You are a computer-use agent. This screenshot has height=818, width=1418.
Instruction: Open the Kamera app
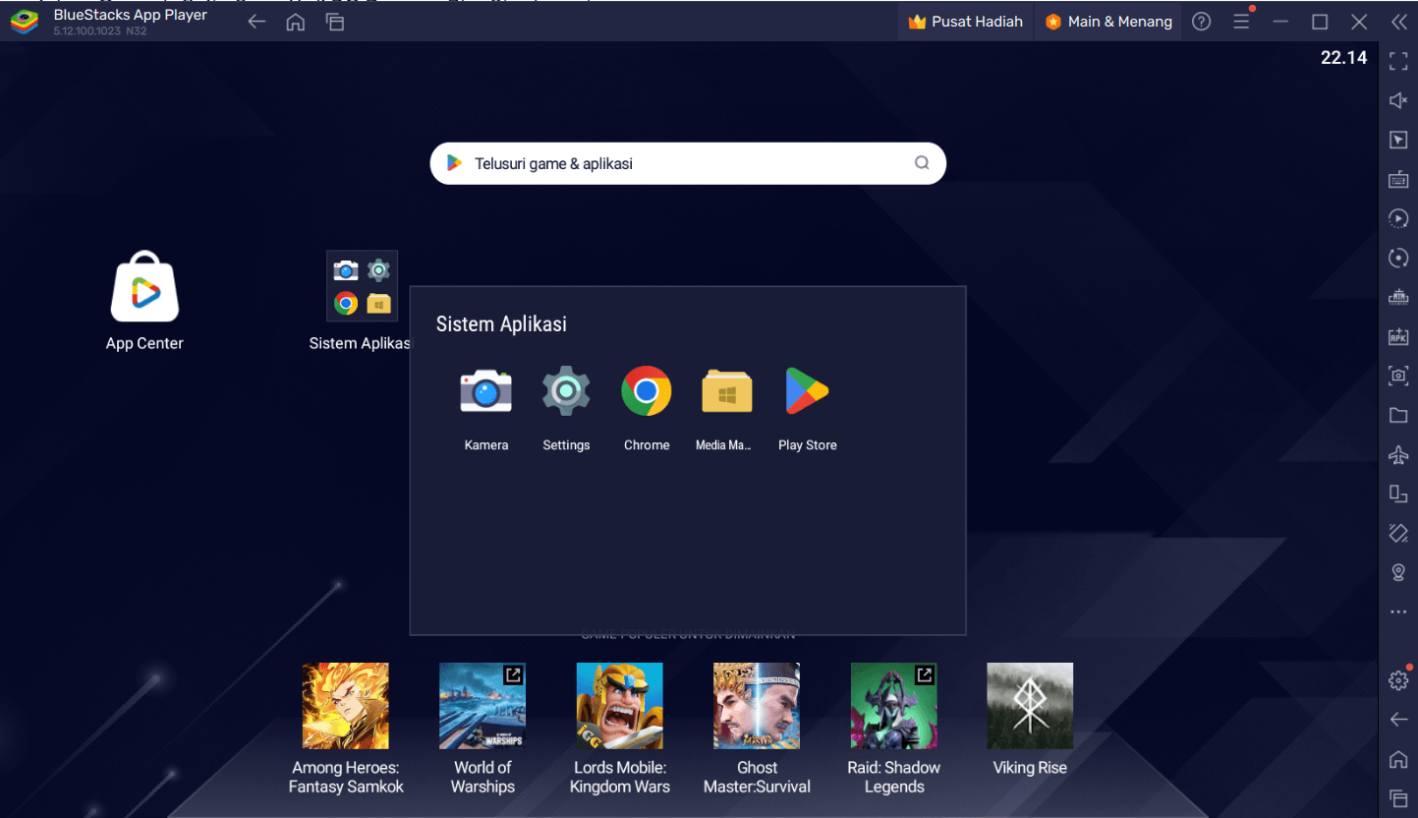[486, 391]
